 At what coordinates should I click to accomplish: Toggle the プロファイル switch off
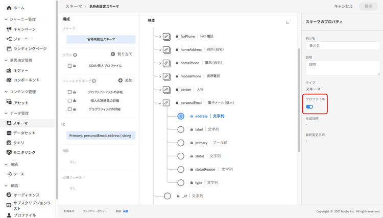click(x=309, y=106)
